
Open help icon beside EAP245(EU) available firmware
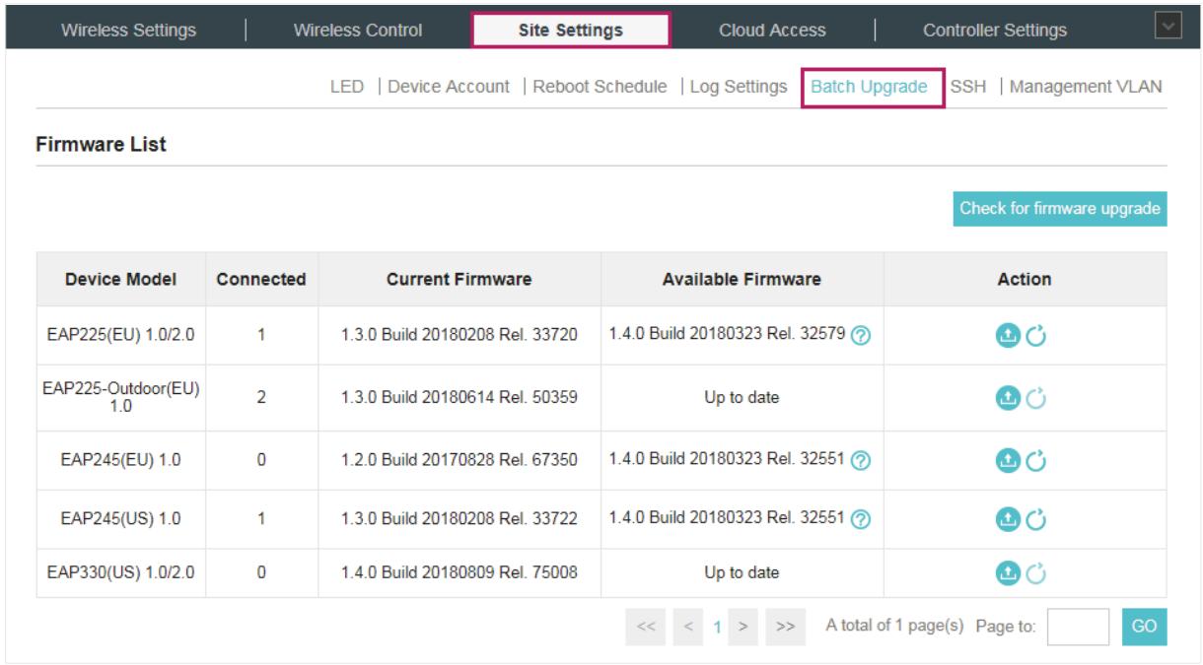[860, 459]
